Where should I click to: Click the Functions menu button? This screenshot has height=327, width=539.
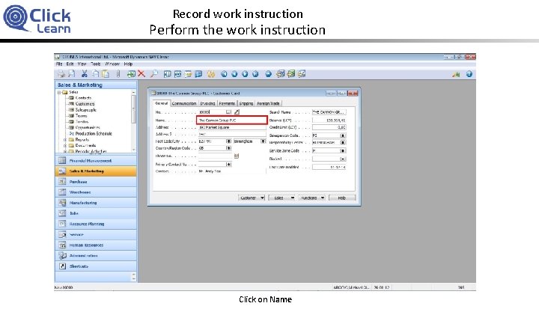311,198
